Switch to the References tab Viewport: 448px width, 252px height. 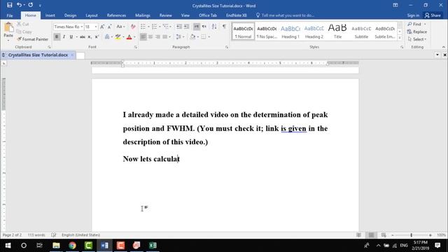pyautogui.click(x=116, y=15)
